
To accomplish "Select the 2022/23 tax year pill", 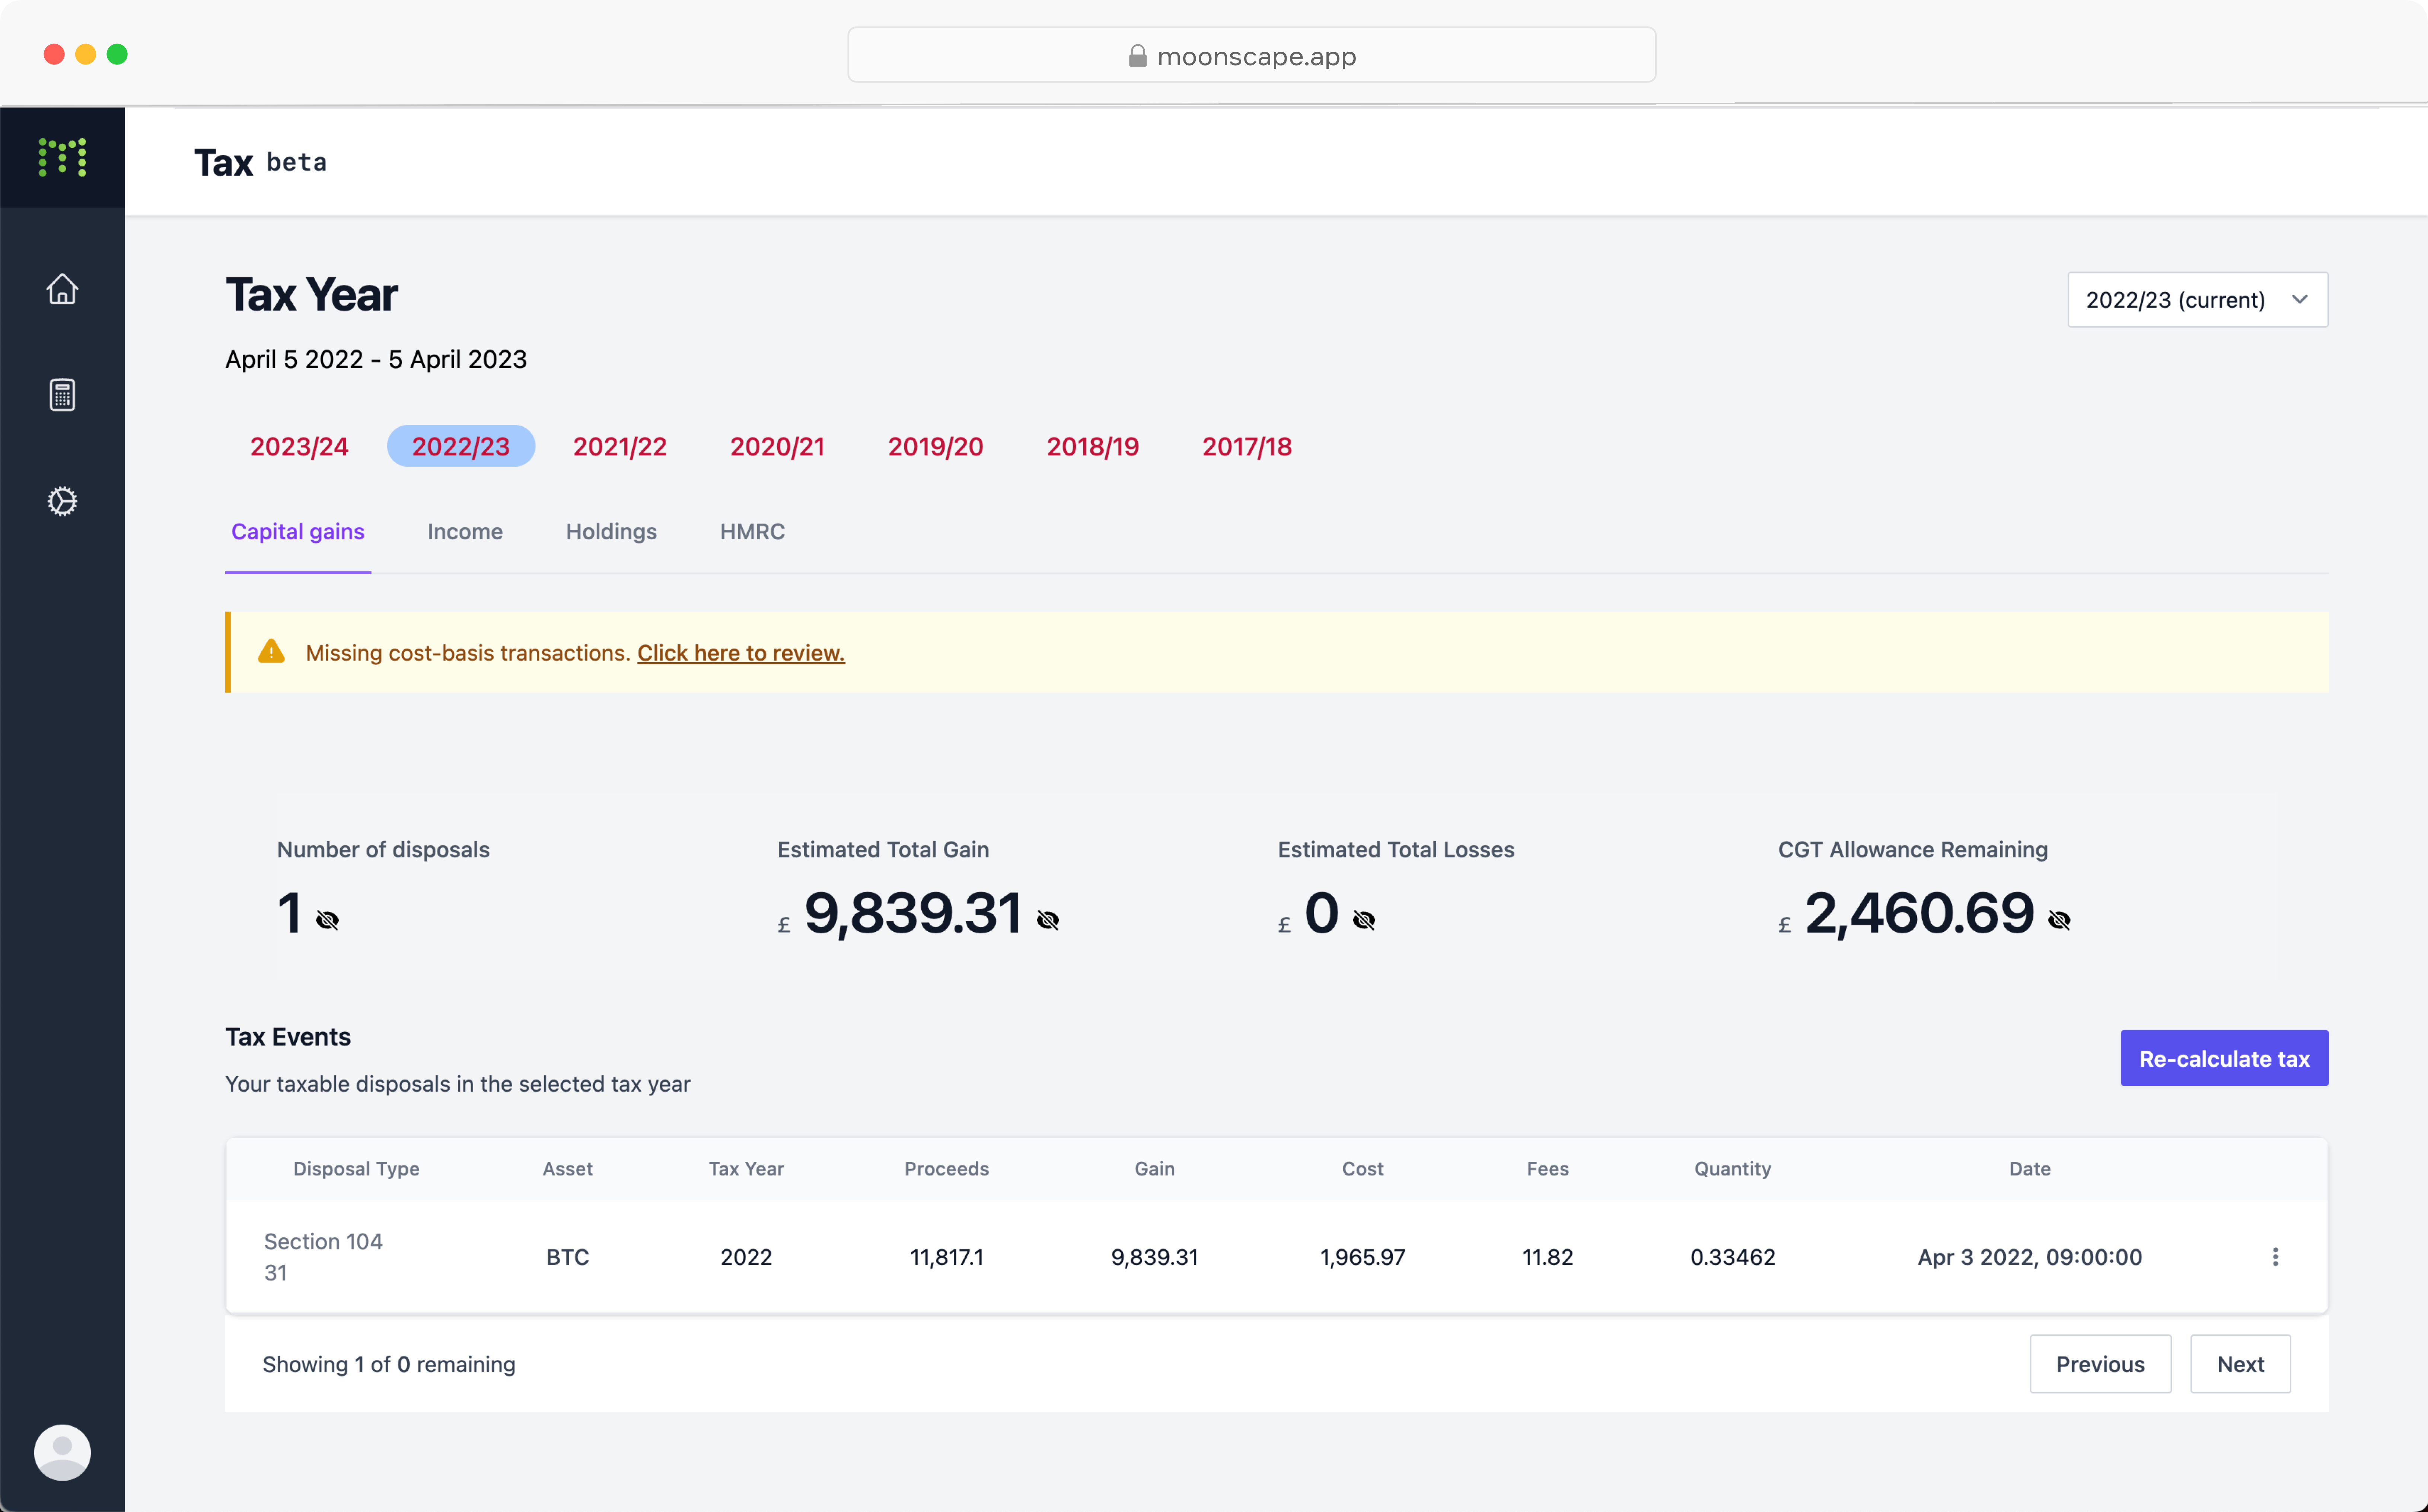I will [461, 446].
